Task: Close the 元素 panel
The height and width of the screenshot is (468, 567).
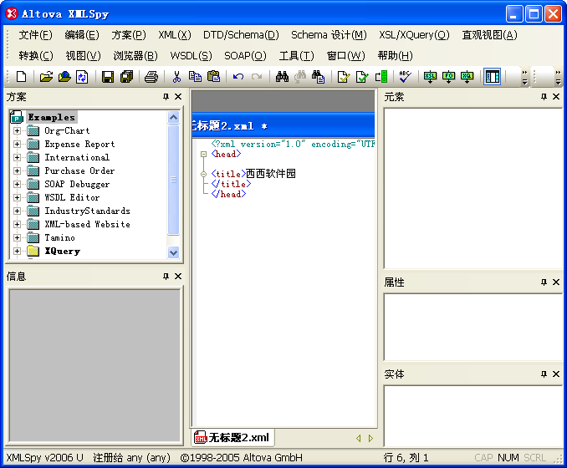Action: click(x=556, y=96)
